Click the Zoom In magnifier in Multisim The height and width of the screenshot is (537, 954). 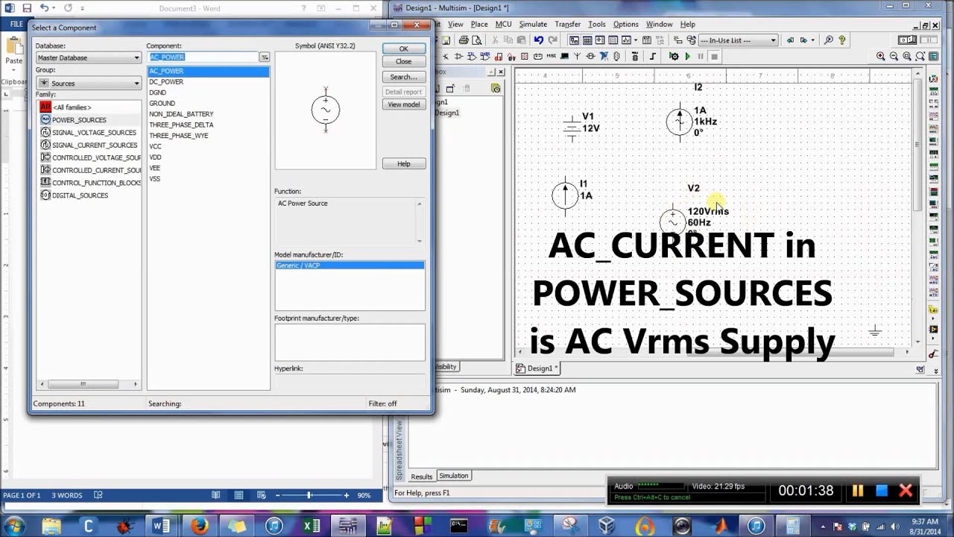tap(881, 56)
